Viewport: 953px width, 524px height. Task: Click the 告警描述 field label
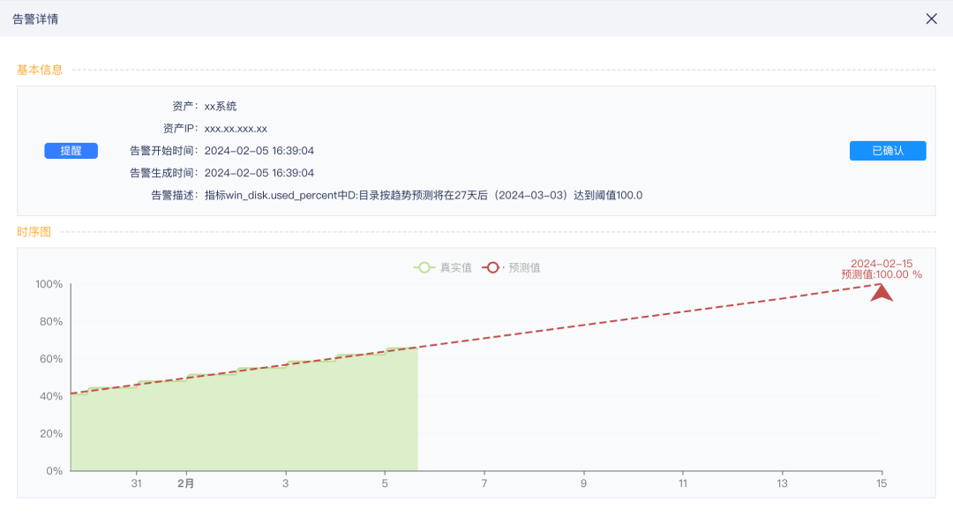[x=175, y=195]
